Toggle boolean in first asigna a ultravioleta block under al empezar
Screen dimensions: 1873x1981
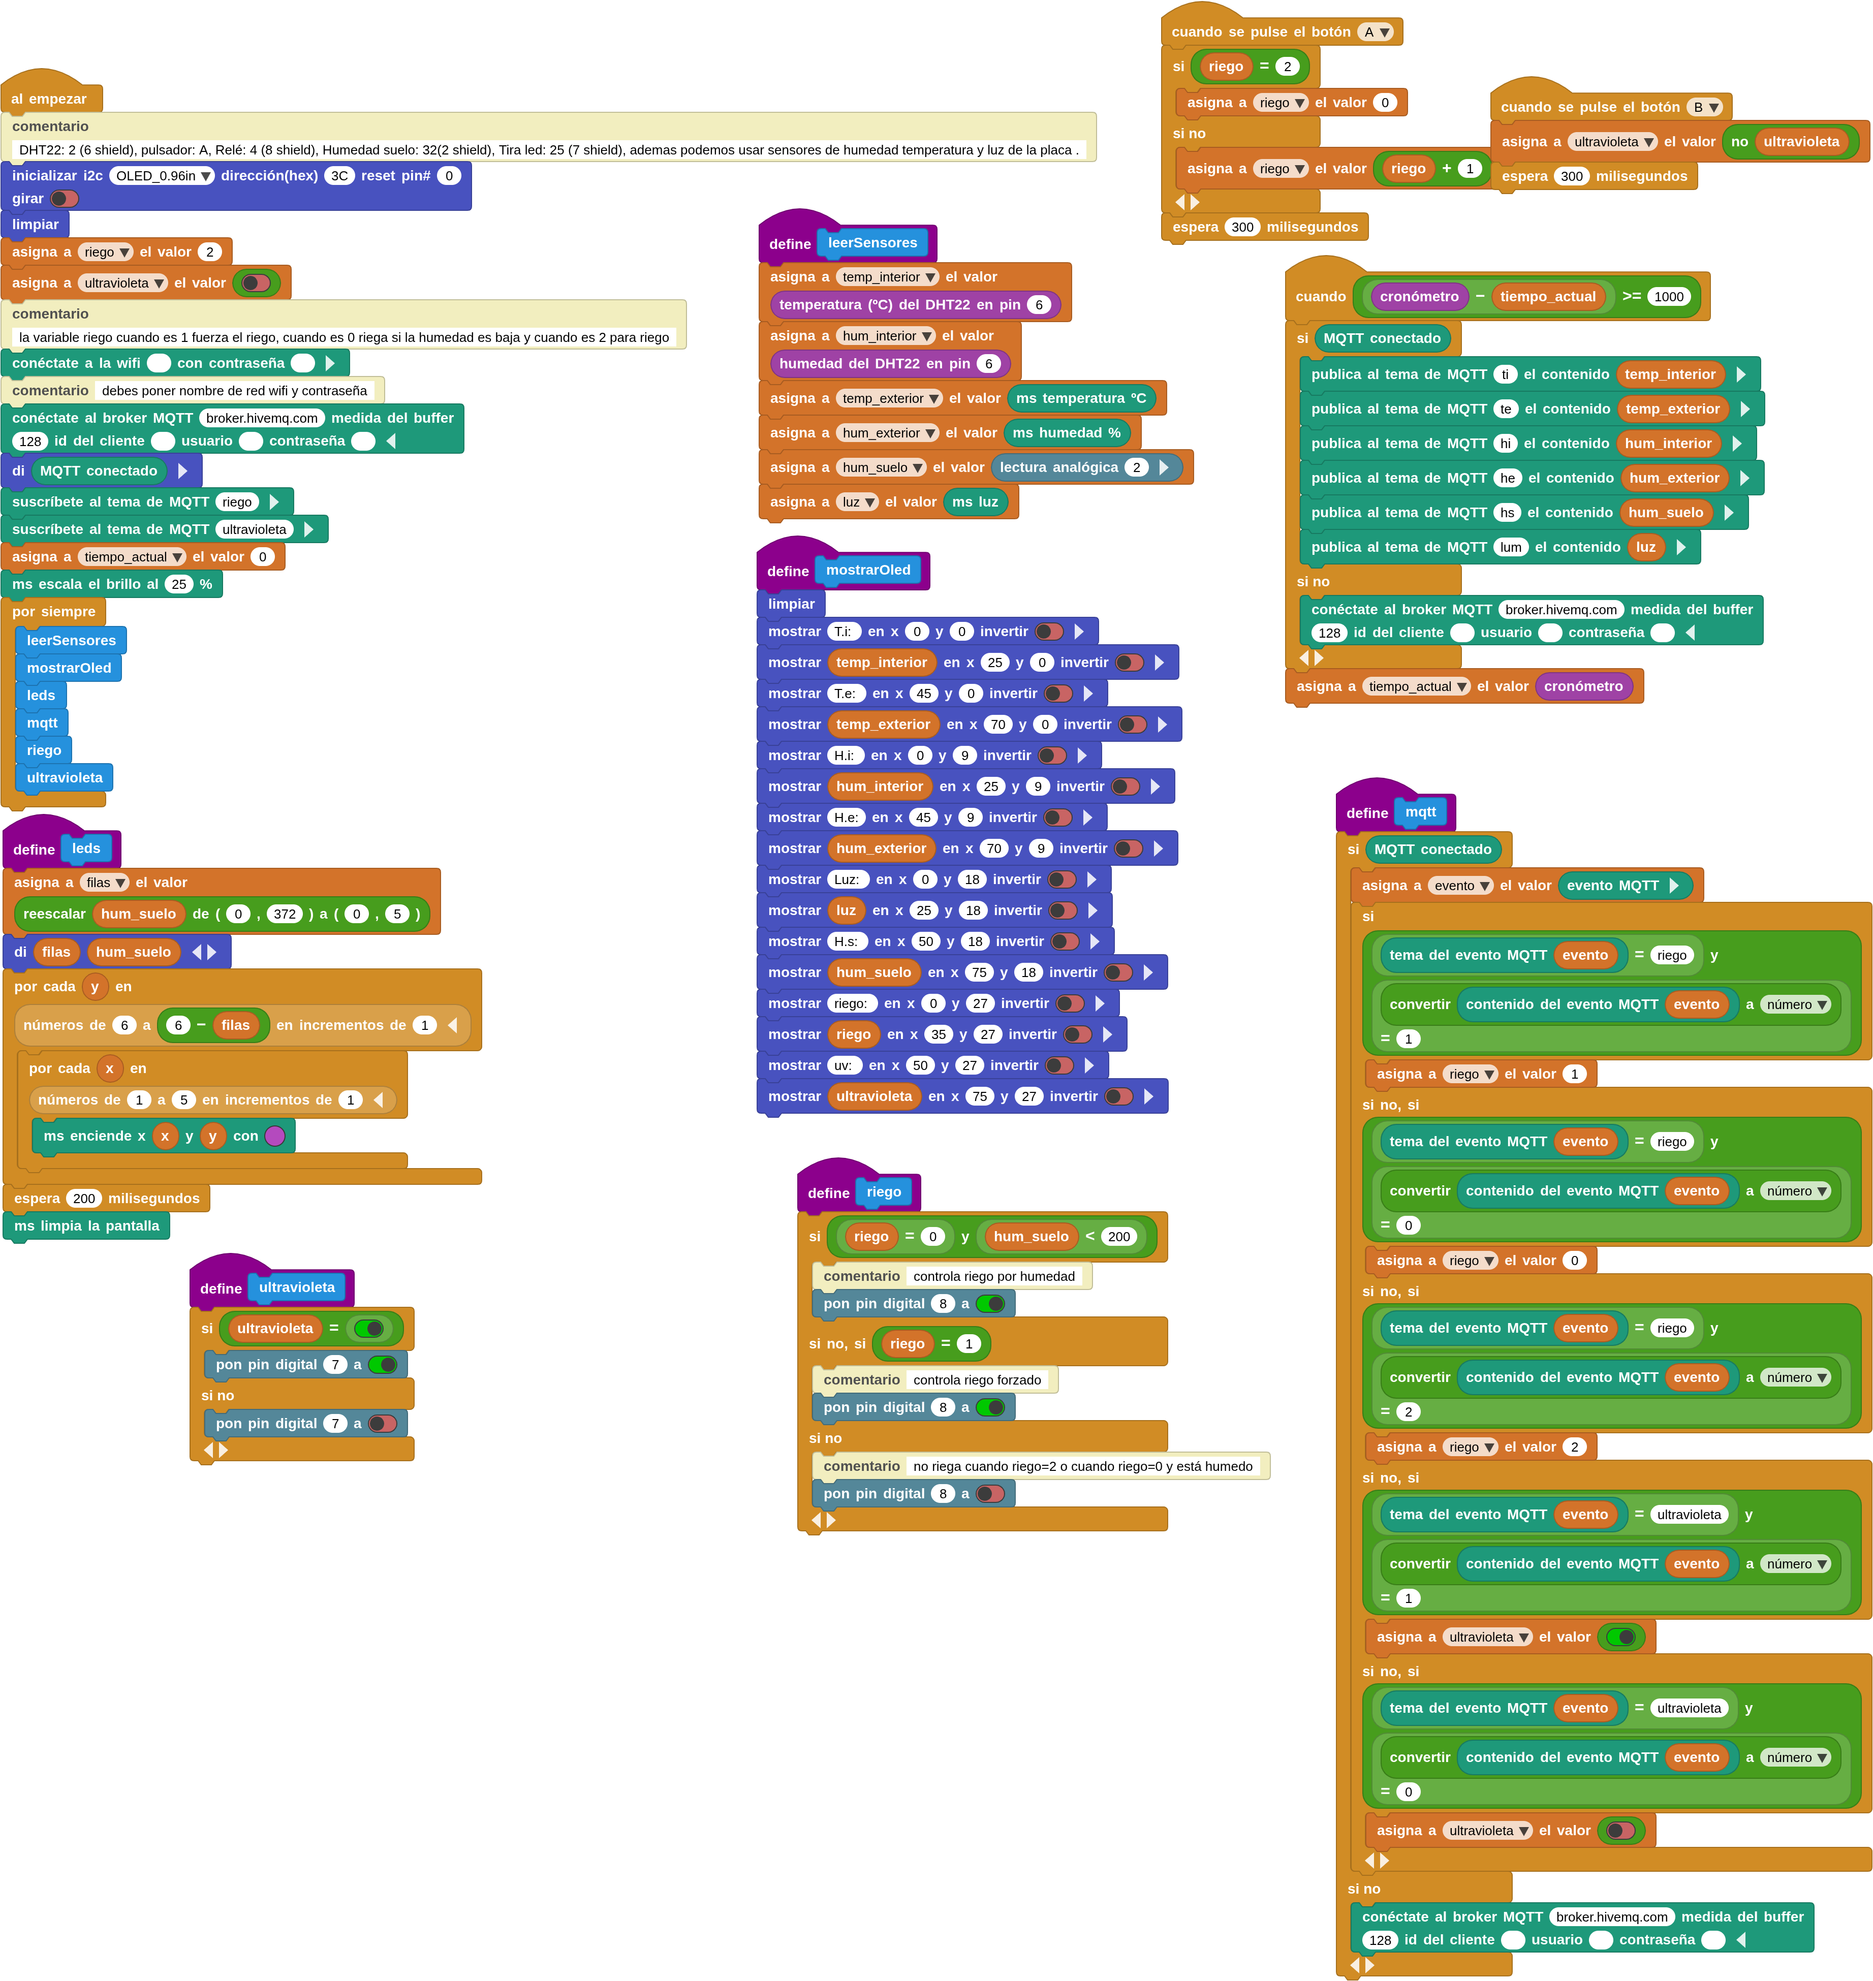pos(256,284)
